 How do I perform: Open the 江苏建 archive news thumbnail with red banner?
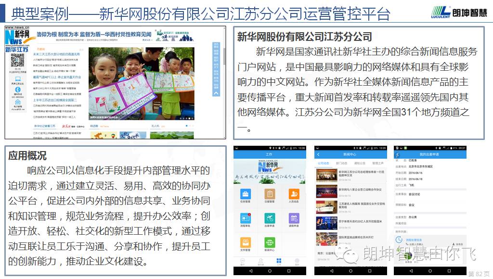point(326,207)
